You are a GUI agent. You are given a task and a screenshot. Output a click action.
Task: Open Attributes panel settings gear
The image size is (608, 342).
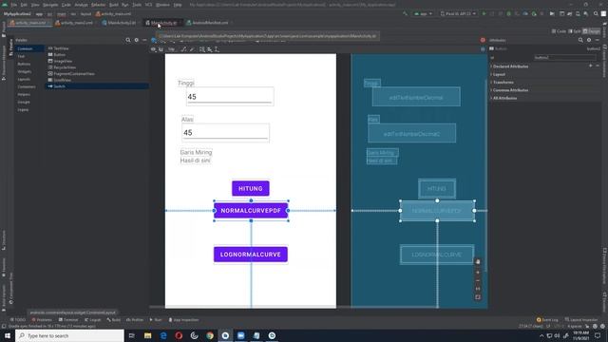[x=589, y=40]
